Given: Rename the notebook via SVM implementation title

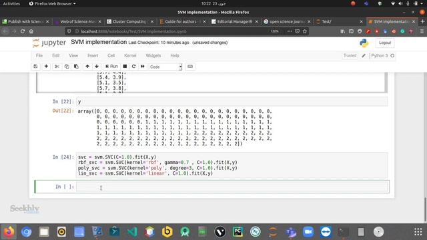Looking at the screenshot, I should (x=99, y=42).
